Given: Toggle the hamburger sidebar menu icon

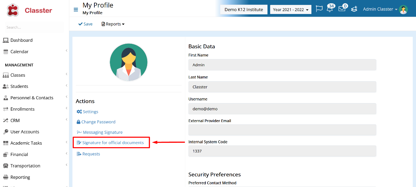Looking at the screenshot, I should pos(76,9).
